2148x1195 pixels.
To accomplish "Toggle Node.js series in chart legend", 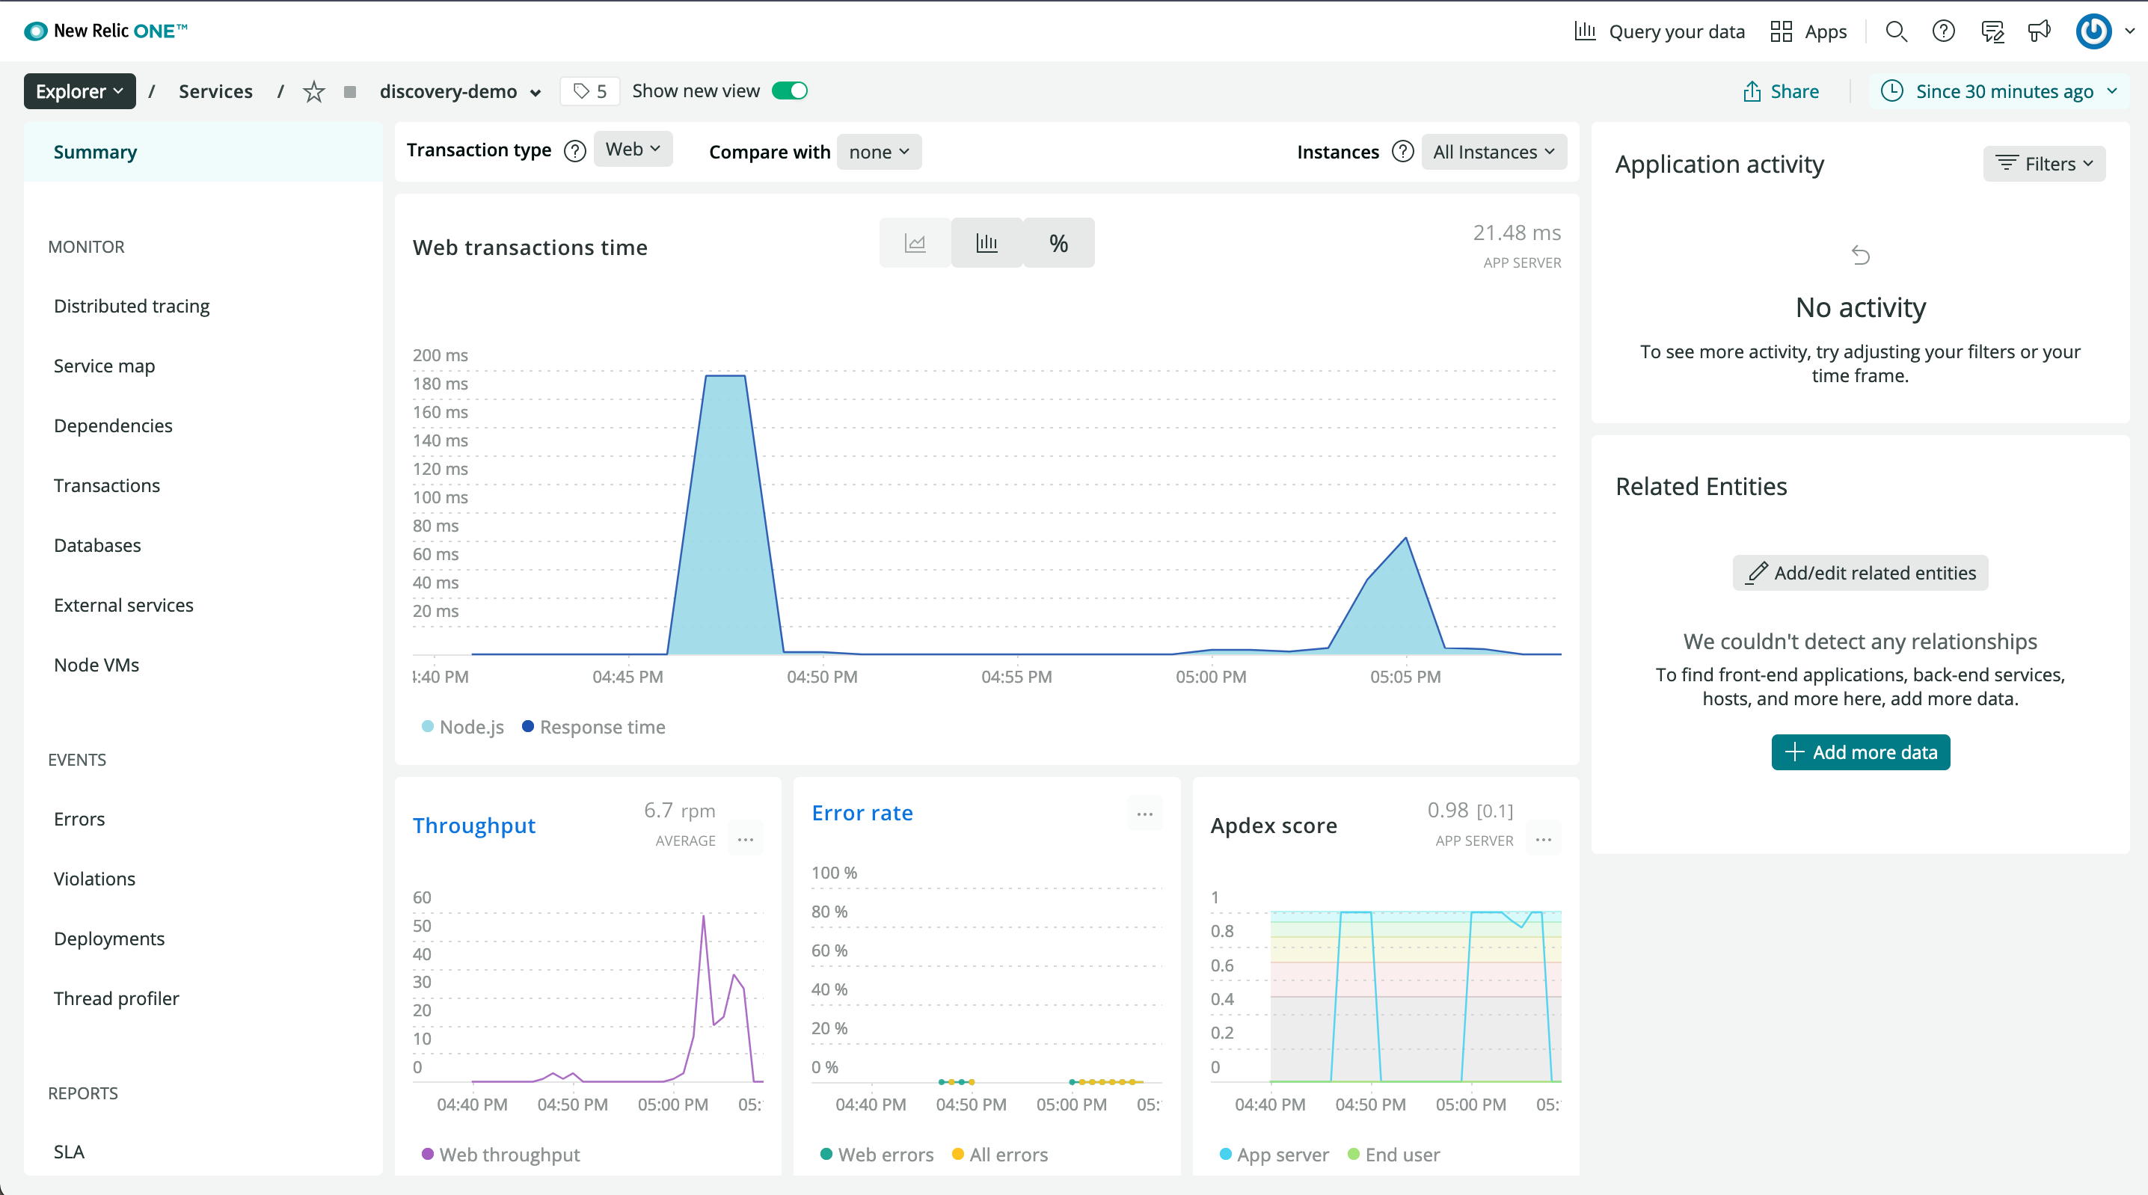I will click(463, 727).
